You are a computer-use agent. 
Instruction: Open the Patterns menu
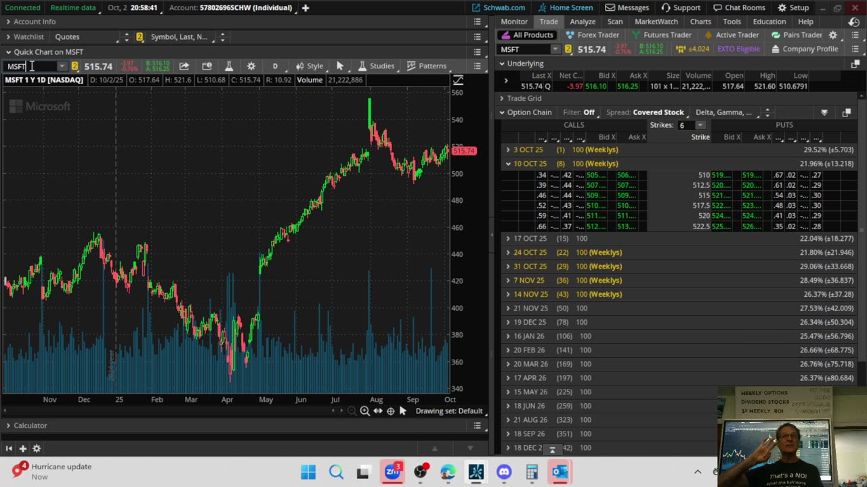[426, 66]
